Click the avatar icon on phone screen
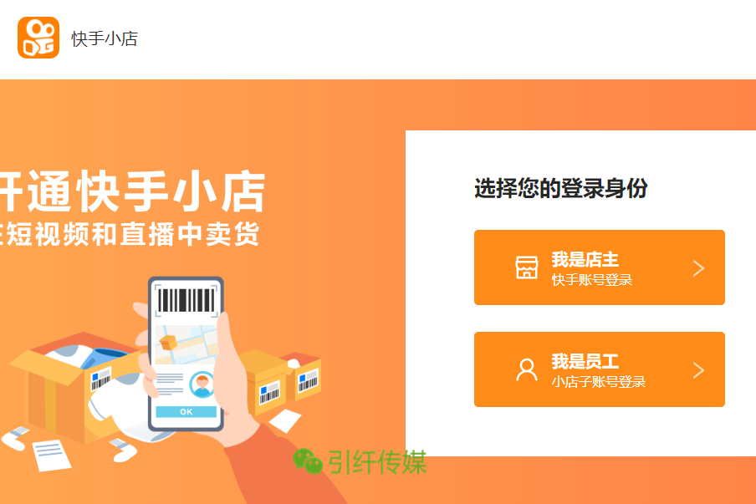756x504 pixels. point(202,384)
